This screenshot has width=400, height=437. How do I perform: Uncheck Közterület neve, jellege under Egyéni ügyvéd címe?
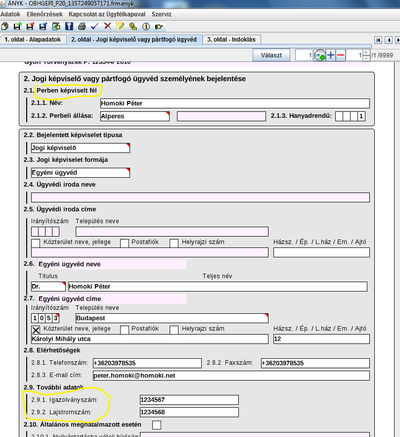pos(36,330)
